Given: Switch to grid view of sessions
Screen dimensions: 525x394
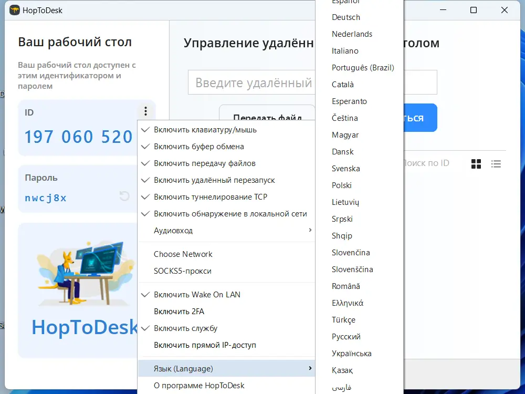Looking at the screenshot, I should [476, 164].
